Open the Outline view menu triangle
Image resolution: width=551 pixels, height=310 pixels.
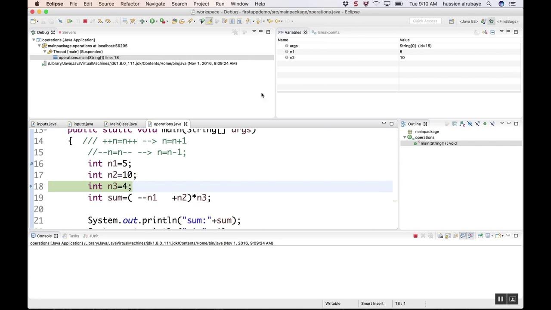pos(502,123)
